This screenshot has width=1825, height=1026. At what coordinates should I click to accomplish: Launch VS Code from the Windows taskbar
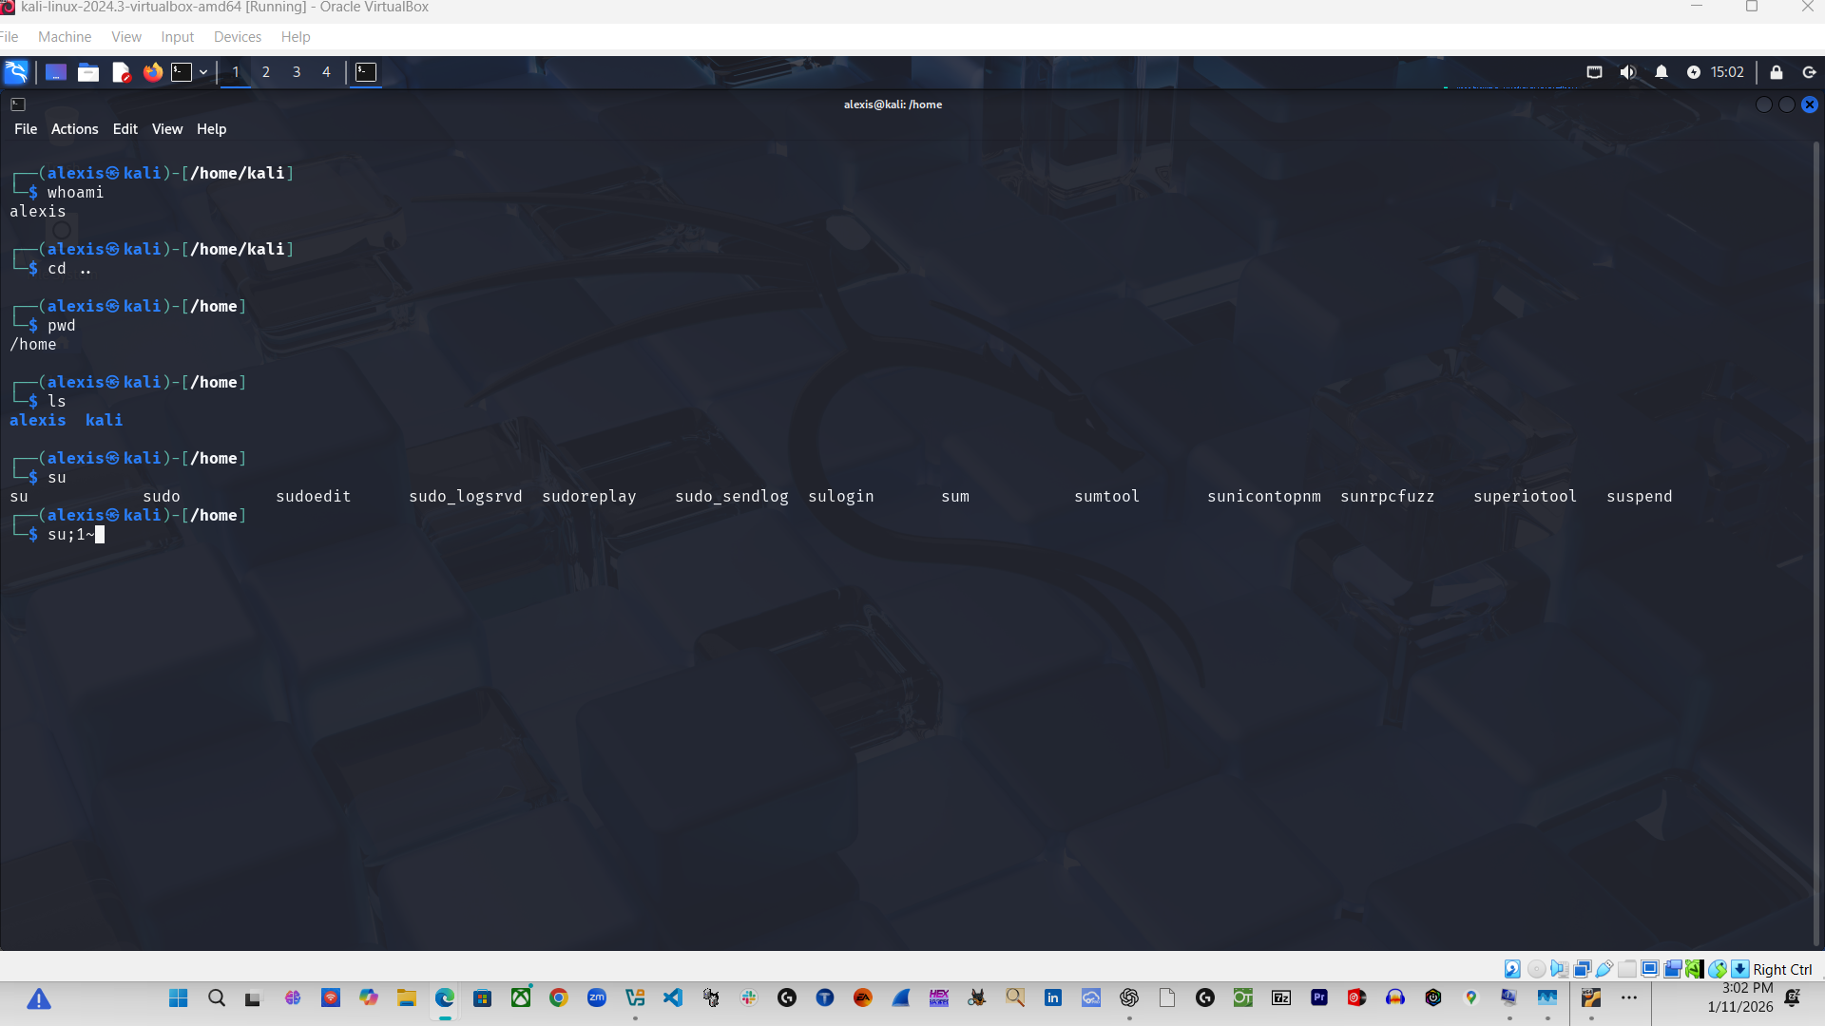click(673, 997)
